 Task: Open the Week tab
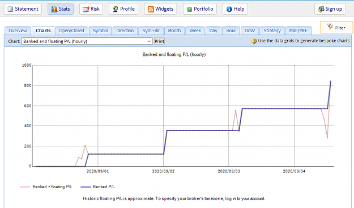click(x=195, y=31)
